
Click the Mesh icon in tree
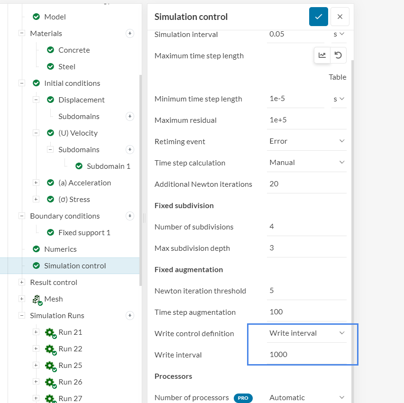click(x=37, y=299)
